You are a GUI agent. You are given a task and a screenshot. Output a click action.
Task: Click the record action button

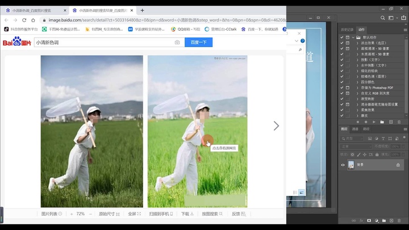pos(366,122)
